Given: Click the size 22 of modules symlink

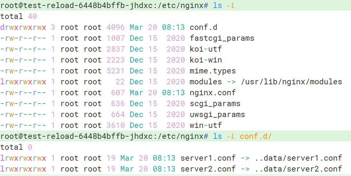Looking at the screenshot, I should 120,82.
